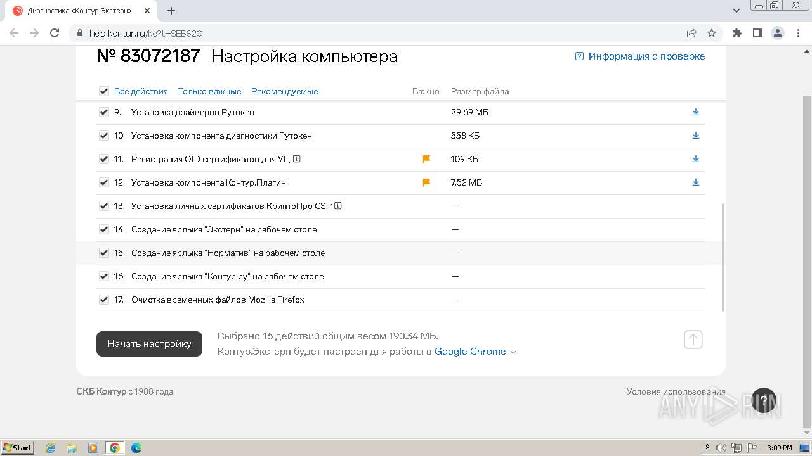Click the scroll-to-top arrow button

click(x=693, y=339)
